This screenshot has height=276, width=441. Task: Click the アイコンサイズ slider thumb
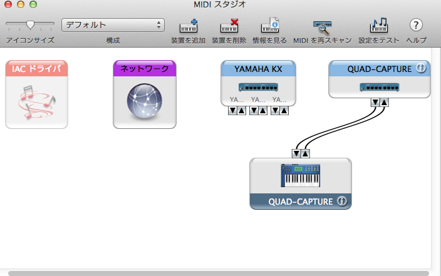30,25
